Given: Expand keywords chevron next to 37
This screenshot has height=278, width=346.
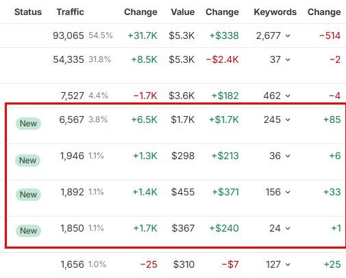Looking at the screenshot, I should tap(288, 59).
